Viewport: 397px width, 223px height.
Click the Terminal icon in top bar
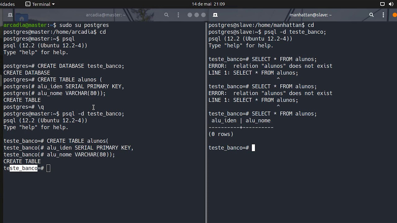coord(28,4)
